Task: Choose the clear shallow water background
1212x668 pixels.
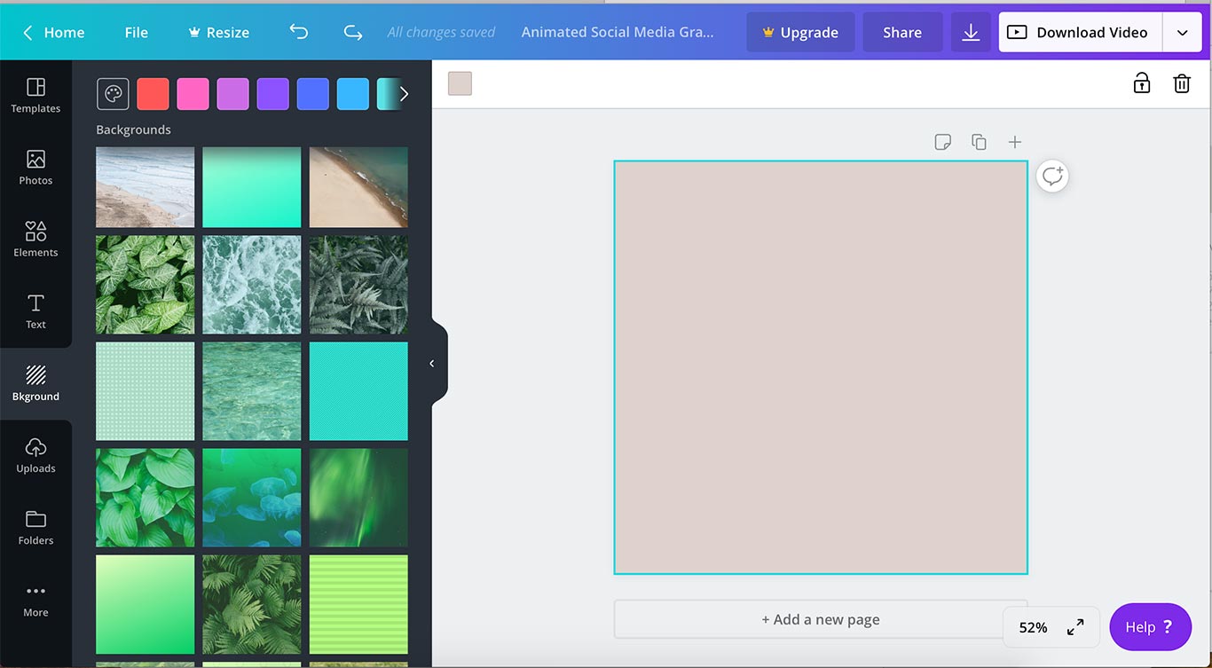Action: [x=252, y=391]
